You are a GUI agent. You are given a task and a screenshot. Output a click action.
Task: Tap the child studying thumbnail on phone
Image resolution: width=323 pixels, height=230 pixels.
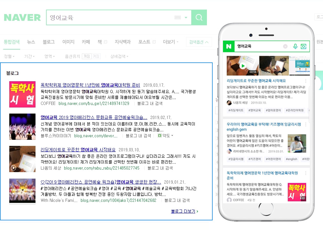(297, 143)
